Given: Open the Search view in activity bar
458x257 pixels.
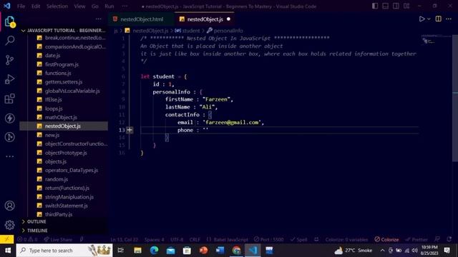Looking at the screenshot, I should pyautogui.click(x=9, y=41).
